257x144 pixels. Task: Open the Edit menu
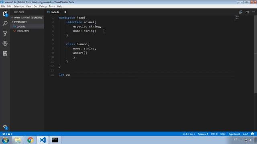pos(9,6)
